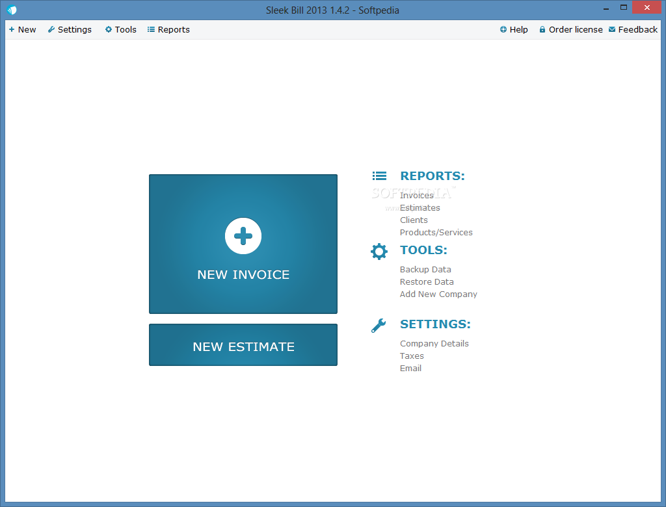666x507 pixels.
Task: Click the large gear icon by TOOLS heading
Action: pos(379,252)
